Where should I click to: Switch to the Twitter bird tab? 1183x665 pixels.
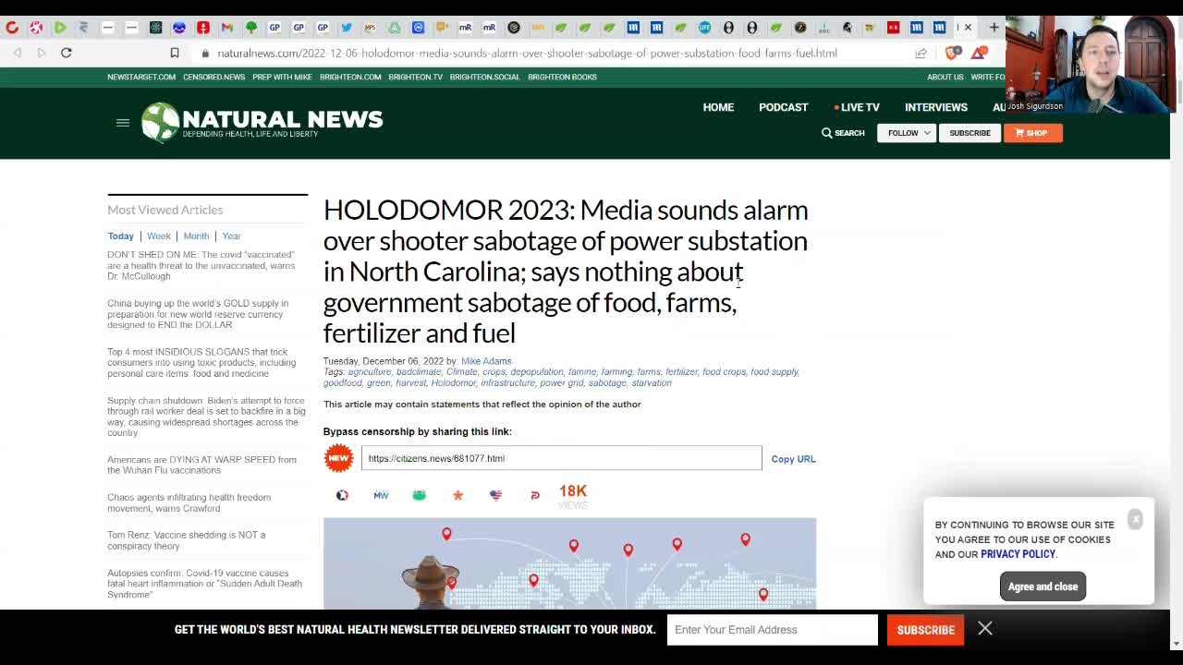347,27
